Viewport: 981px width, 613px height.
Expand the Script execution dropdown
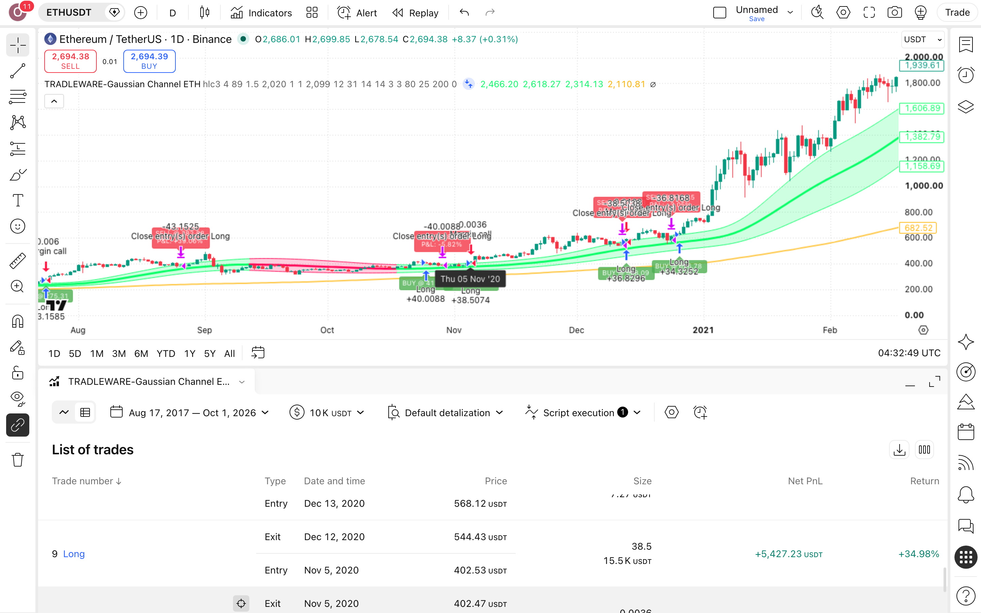coord(583,413)
